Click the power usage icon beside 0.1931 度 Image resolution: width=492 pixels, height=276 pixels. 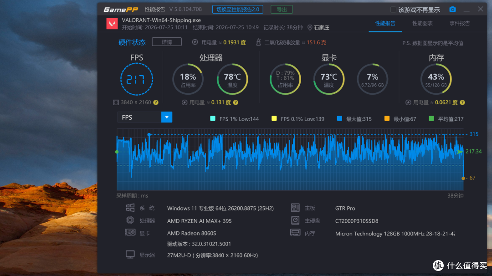tap(195, 42)
